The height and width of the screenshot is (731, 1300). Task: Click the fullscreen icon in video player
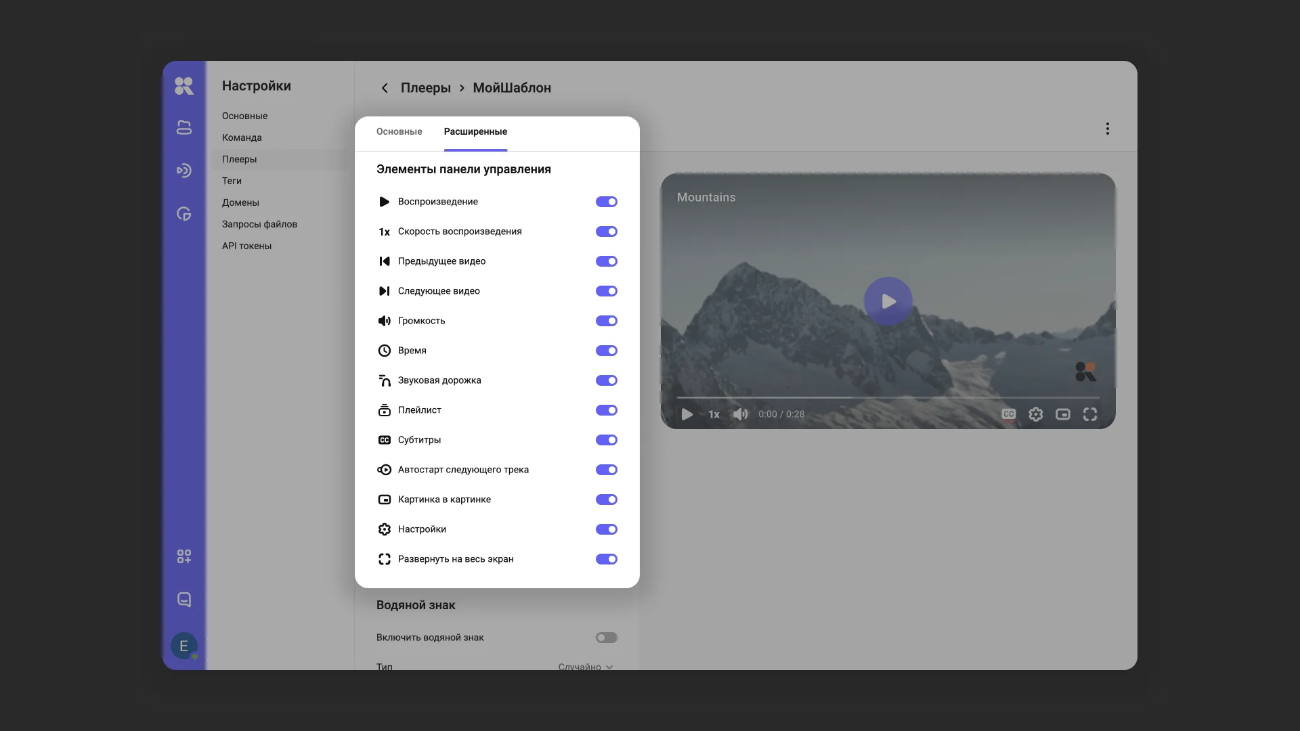pyautogui.click(x=1089, y=414)
